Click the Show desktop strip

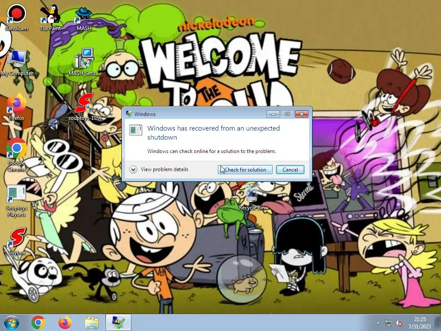tap(438, 322)
